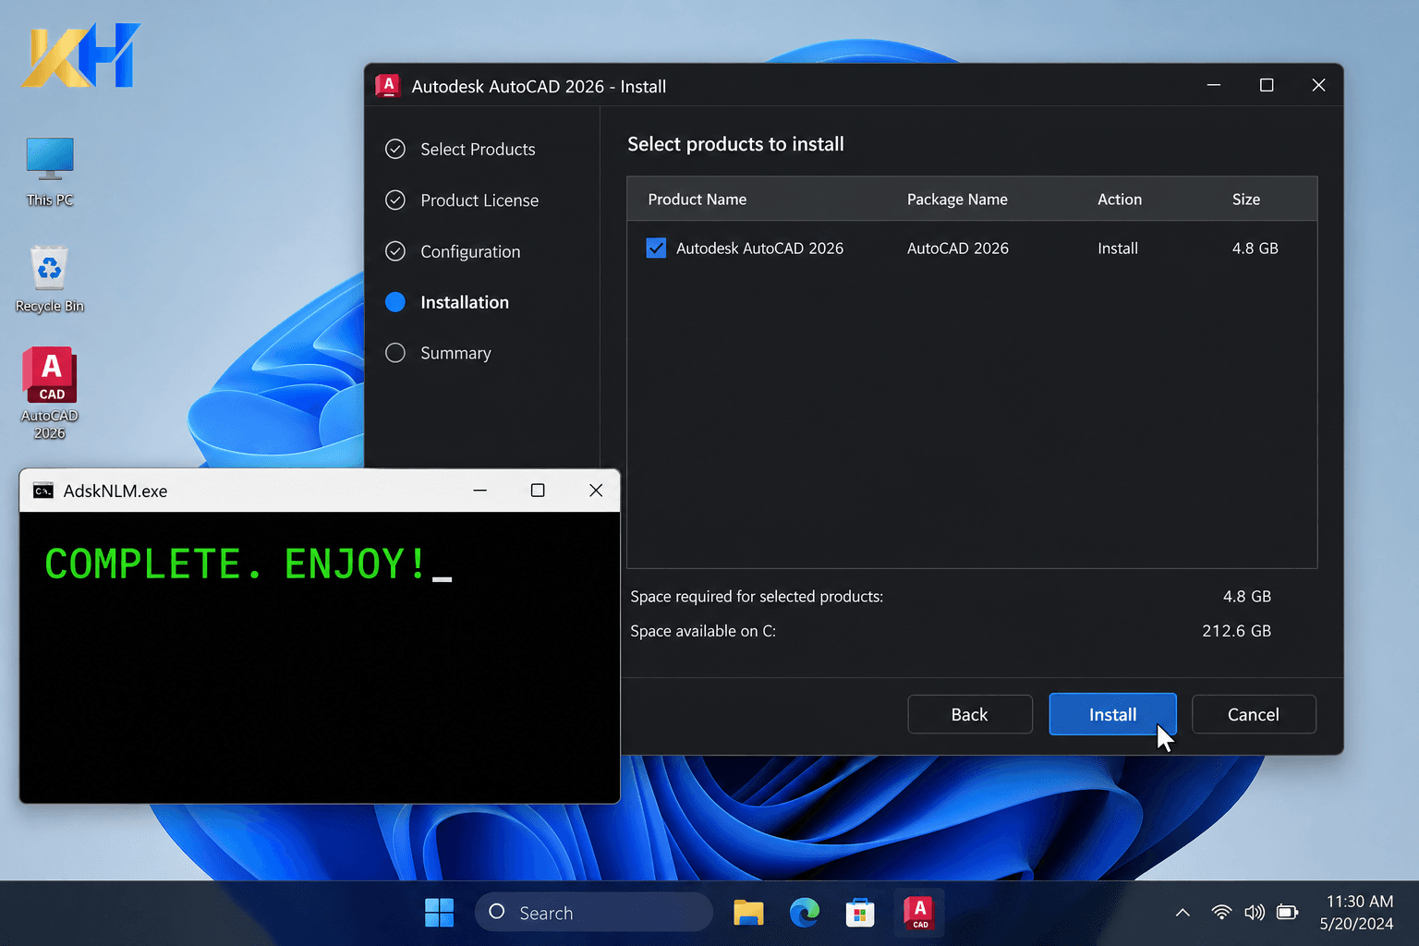Click the Product Name column header

(697, 200)
